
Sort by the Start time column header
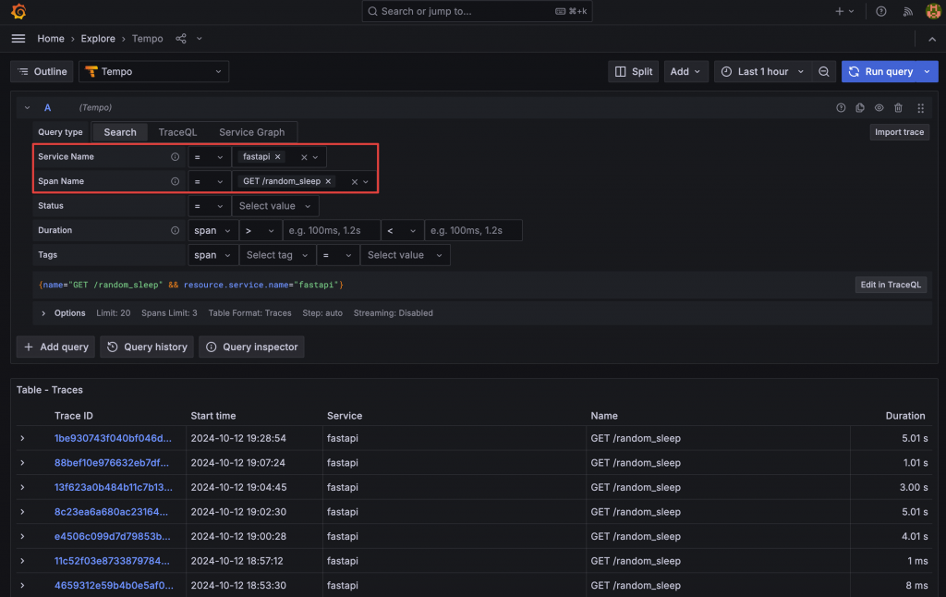[213, 416]
